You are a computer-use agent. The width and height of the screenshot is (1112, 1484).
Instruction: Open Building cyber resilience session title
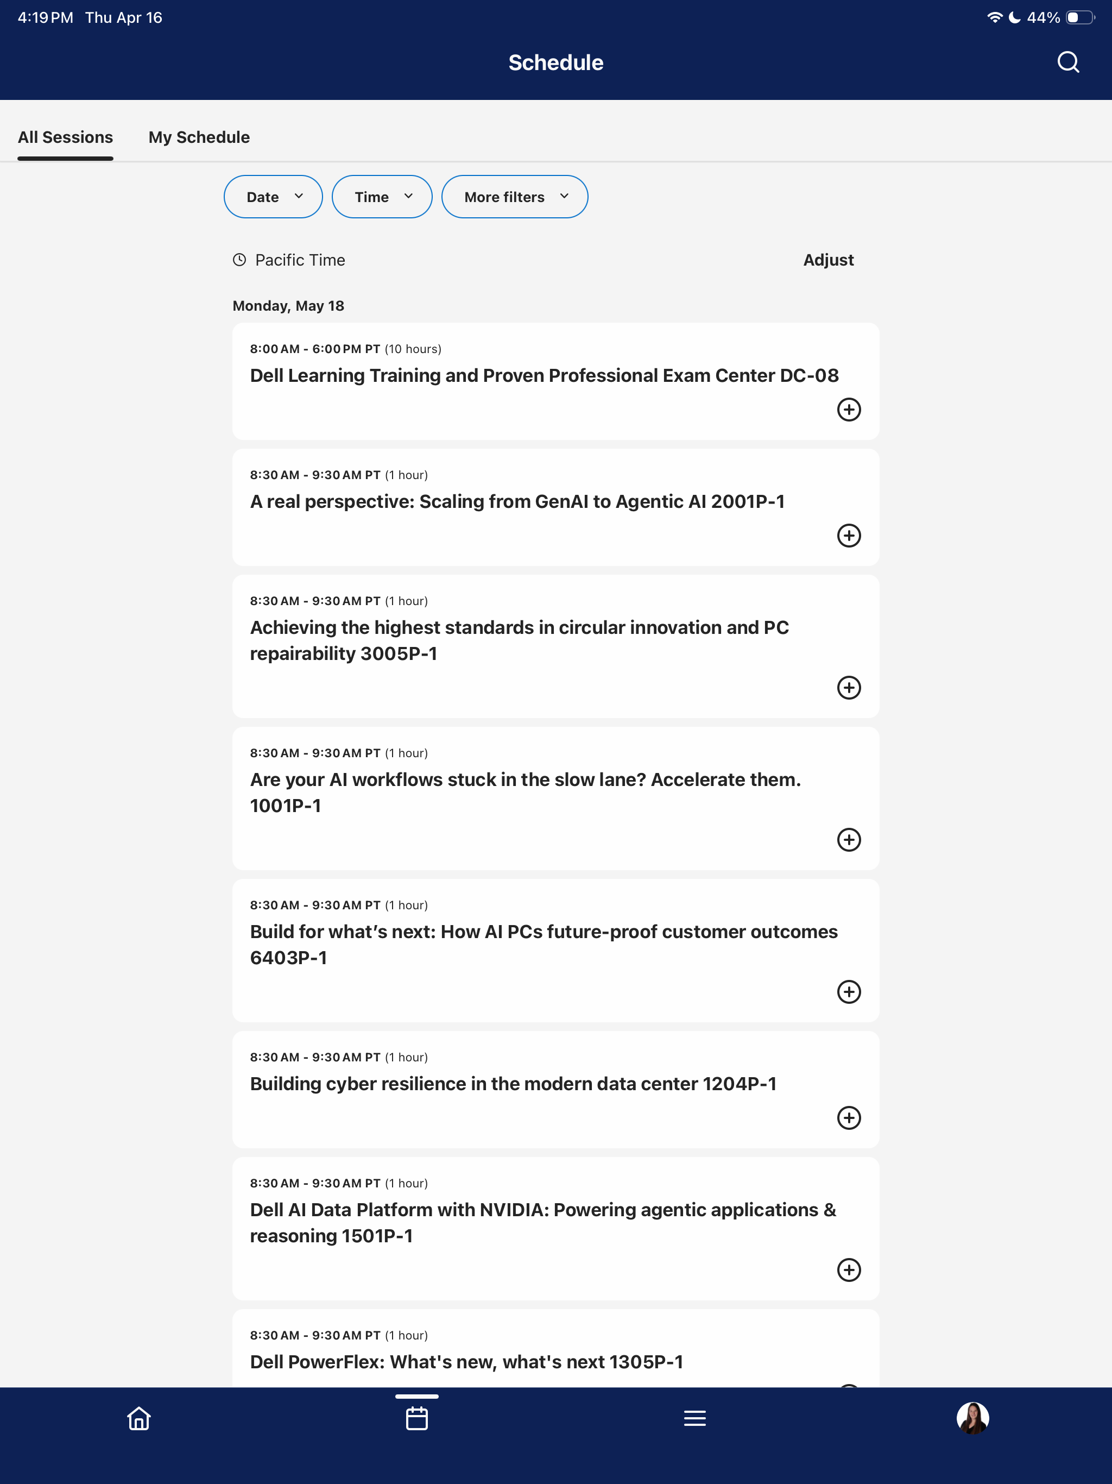tap(513, 1084)
